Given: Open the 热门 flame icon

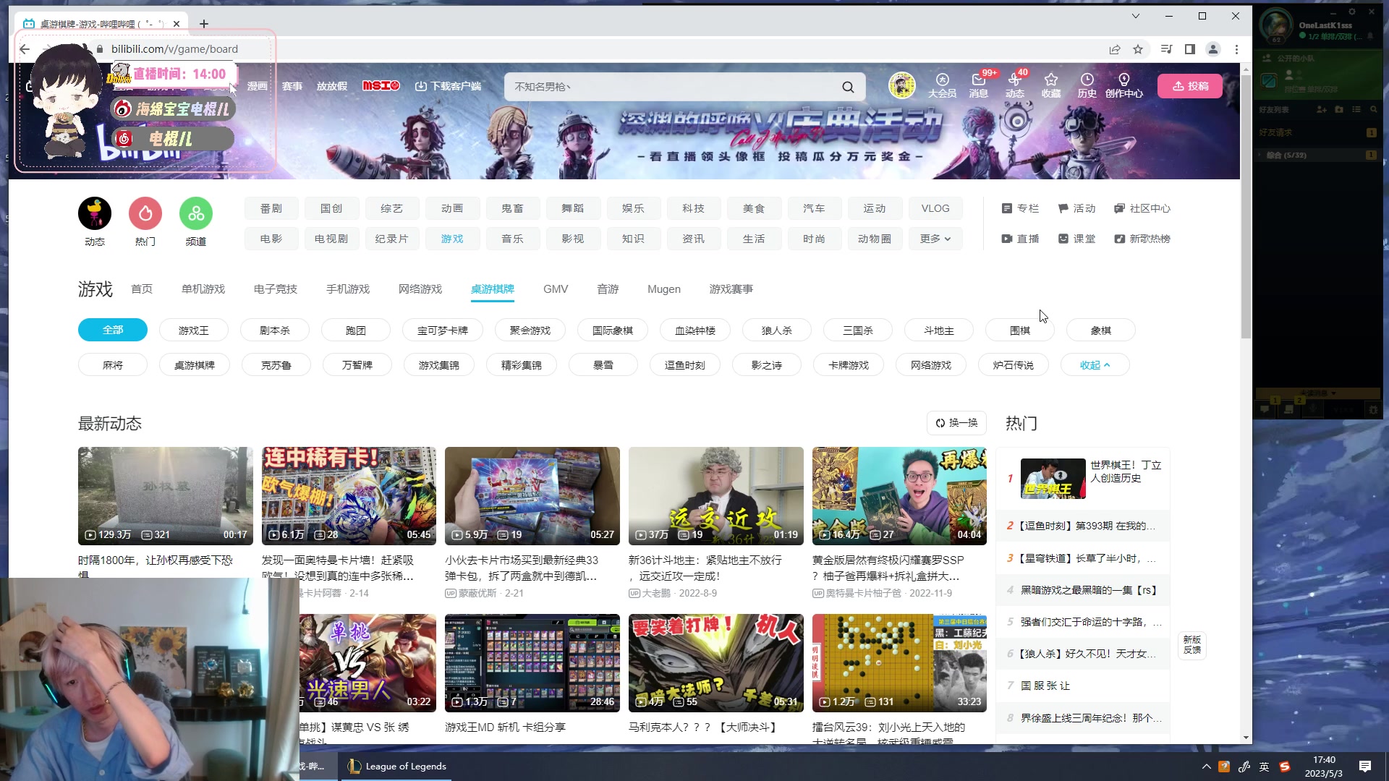Looking at the screenshot, I should click(x=145, y=213).
